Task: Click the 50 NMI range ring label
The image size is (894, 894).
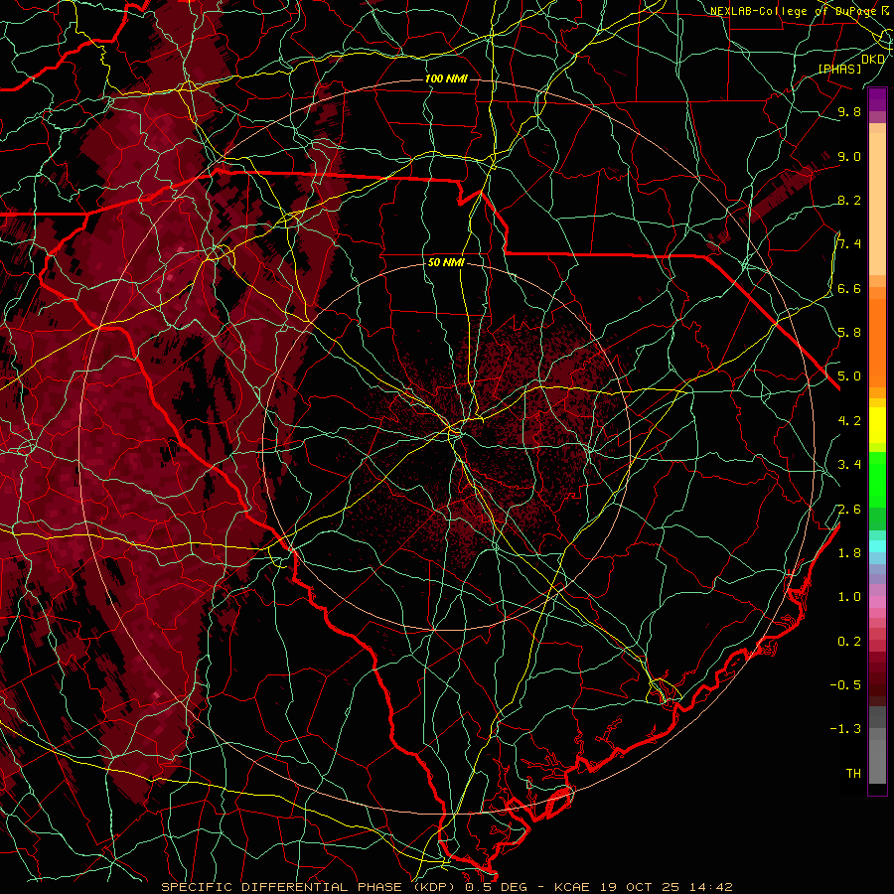Action: pos(446,263)
